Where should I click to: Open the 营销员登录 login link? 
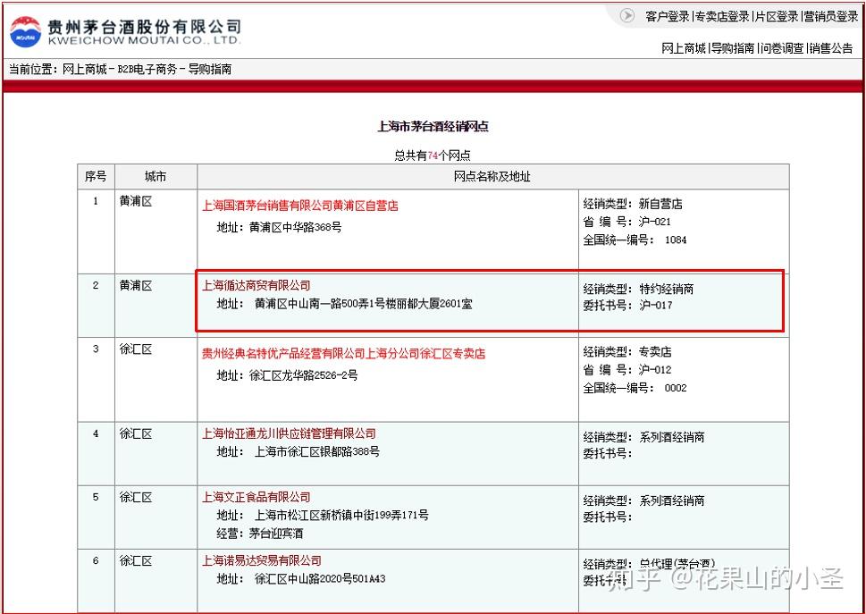pyautogui.click(x=830, y=17)
